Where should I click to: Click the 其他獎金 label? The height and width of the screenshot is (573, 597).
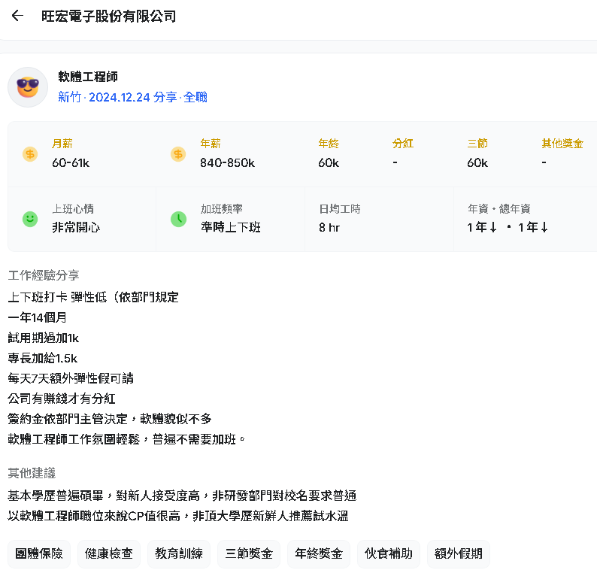pos(562,144)
